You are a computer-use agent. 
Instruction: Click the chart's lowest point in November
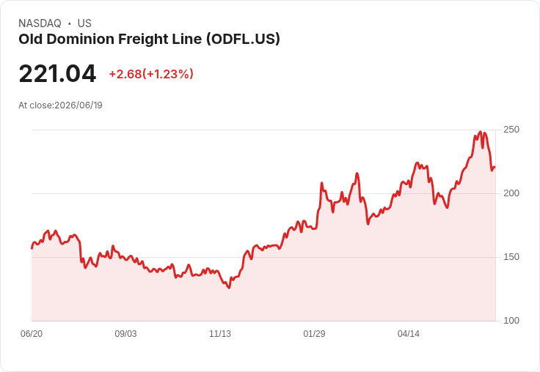pyautogui.click(x=229, y=288)
